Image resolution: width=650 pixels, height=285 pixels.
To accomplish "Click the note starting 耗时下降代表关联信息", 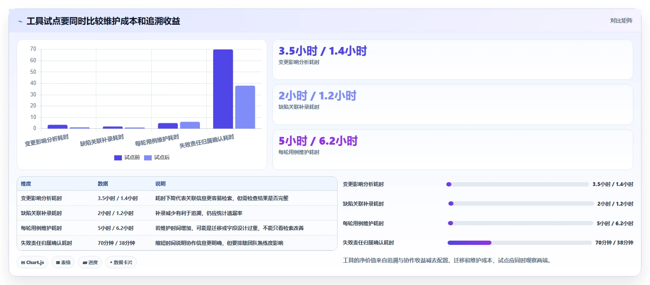I will 222,198.
